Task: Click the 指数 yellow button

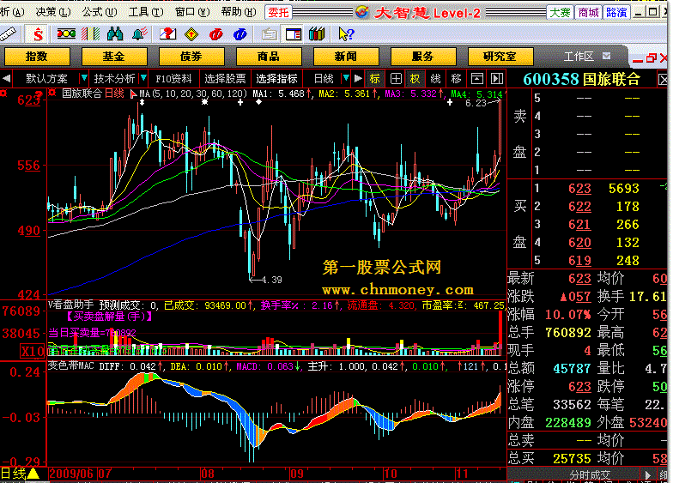Action: [36, 57]
